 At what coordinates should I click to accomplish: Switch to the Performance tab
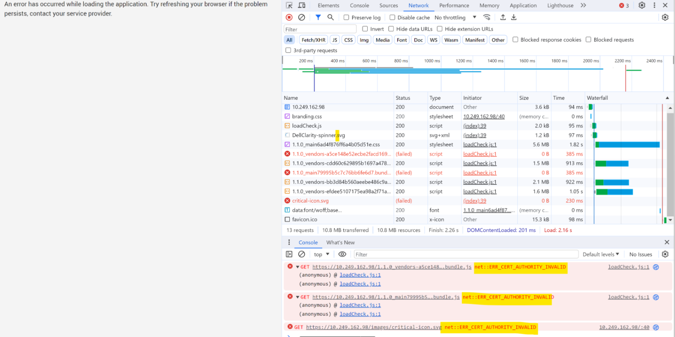click(454, 6)
